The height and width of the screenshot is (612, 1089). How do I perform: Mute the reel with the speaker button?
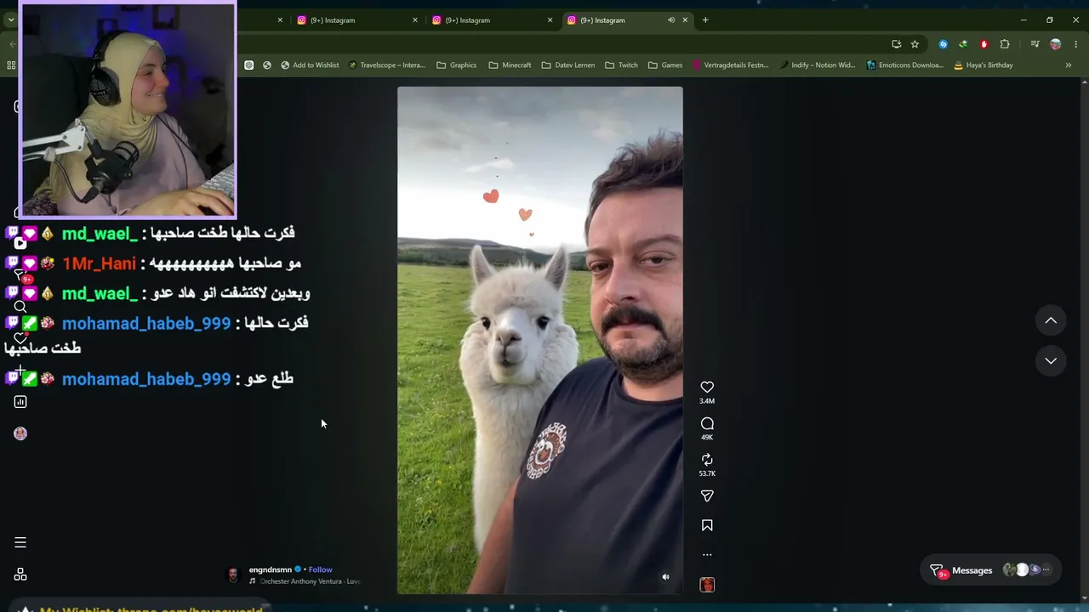tap(666, 577)
